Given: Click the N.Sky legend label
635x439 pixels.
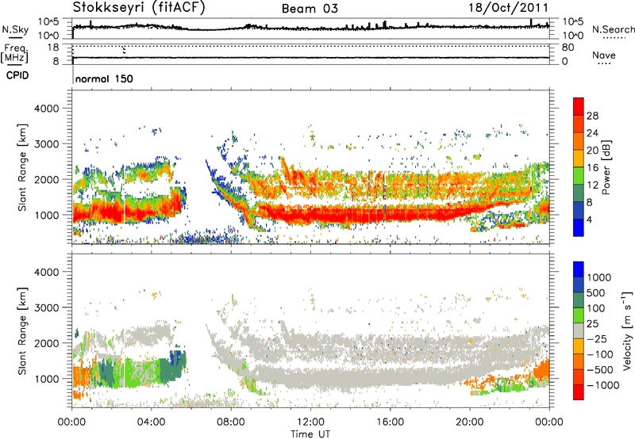Looking at the screenshot, I should coord(15,29).
